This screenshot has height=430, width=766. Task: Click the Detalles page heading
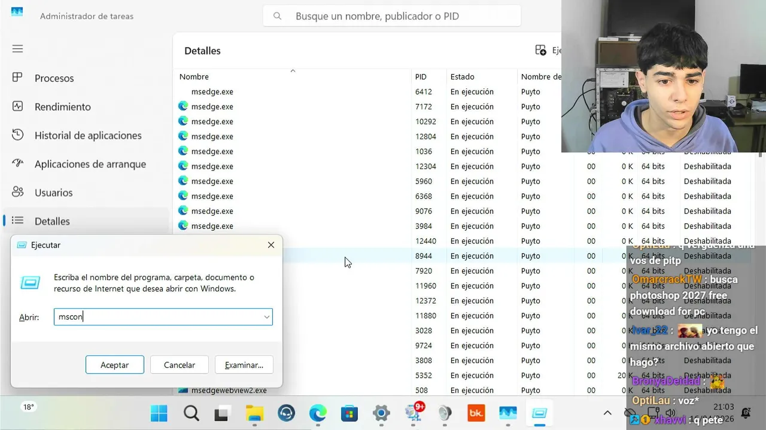coord(202,51)
